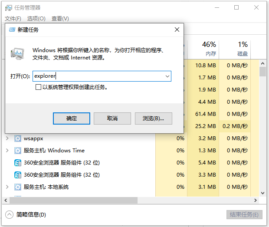
Task: Expand the 服务主机: Windows Time group
Action: click(x=7, y=151)
